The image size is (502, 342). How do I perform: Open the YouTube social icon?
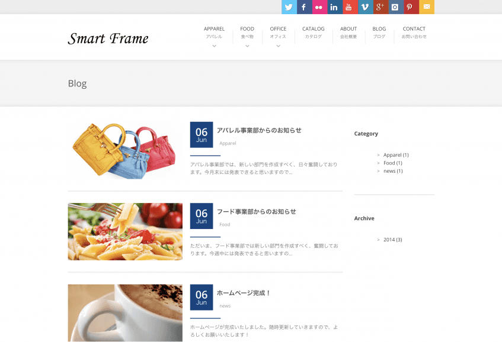(x=350, y=7)
